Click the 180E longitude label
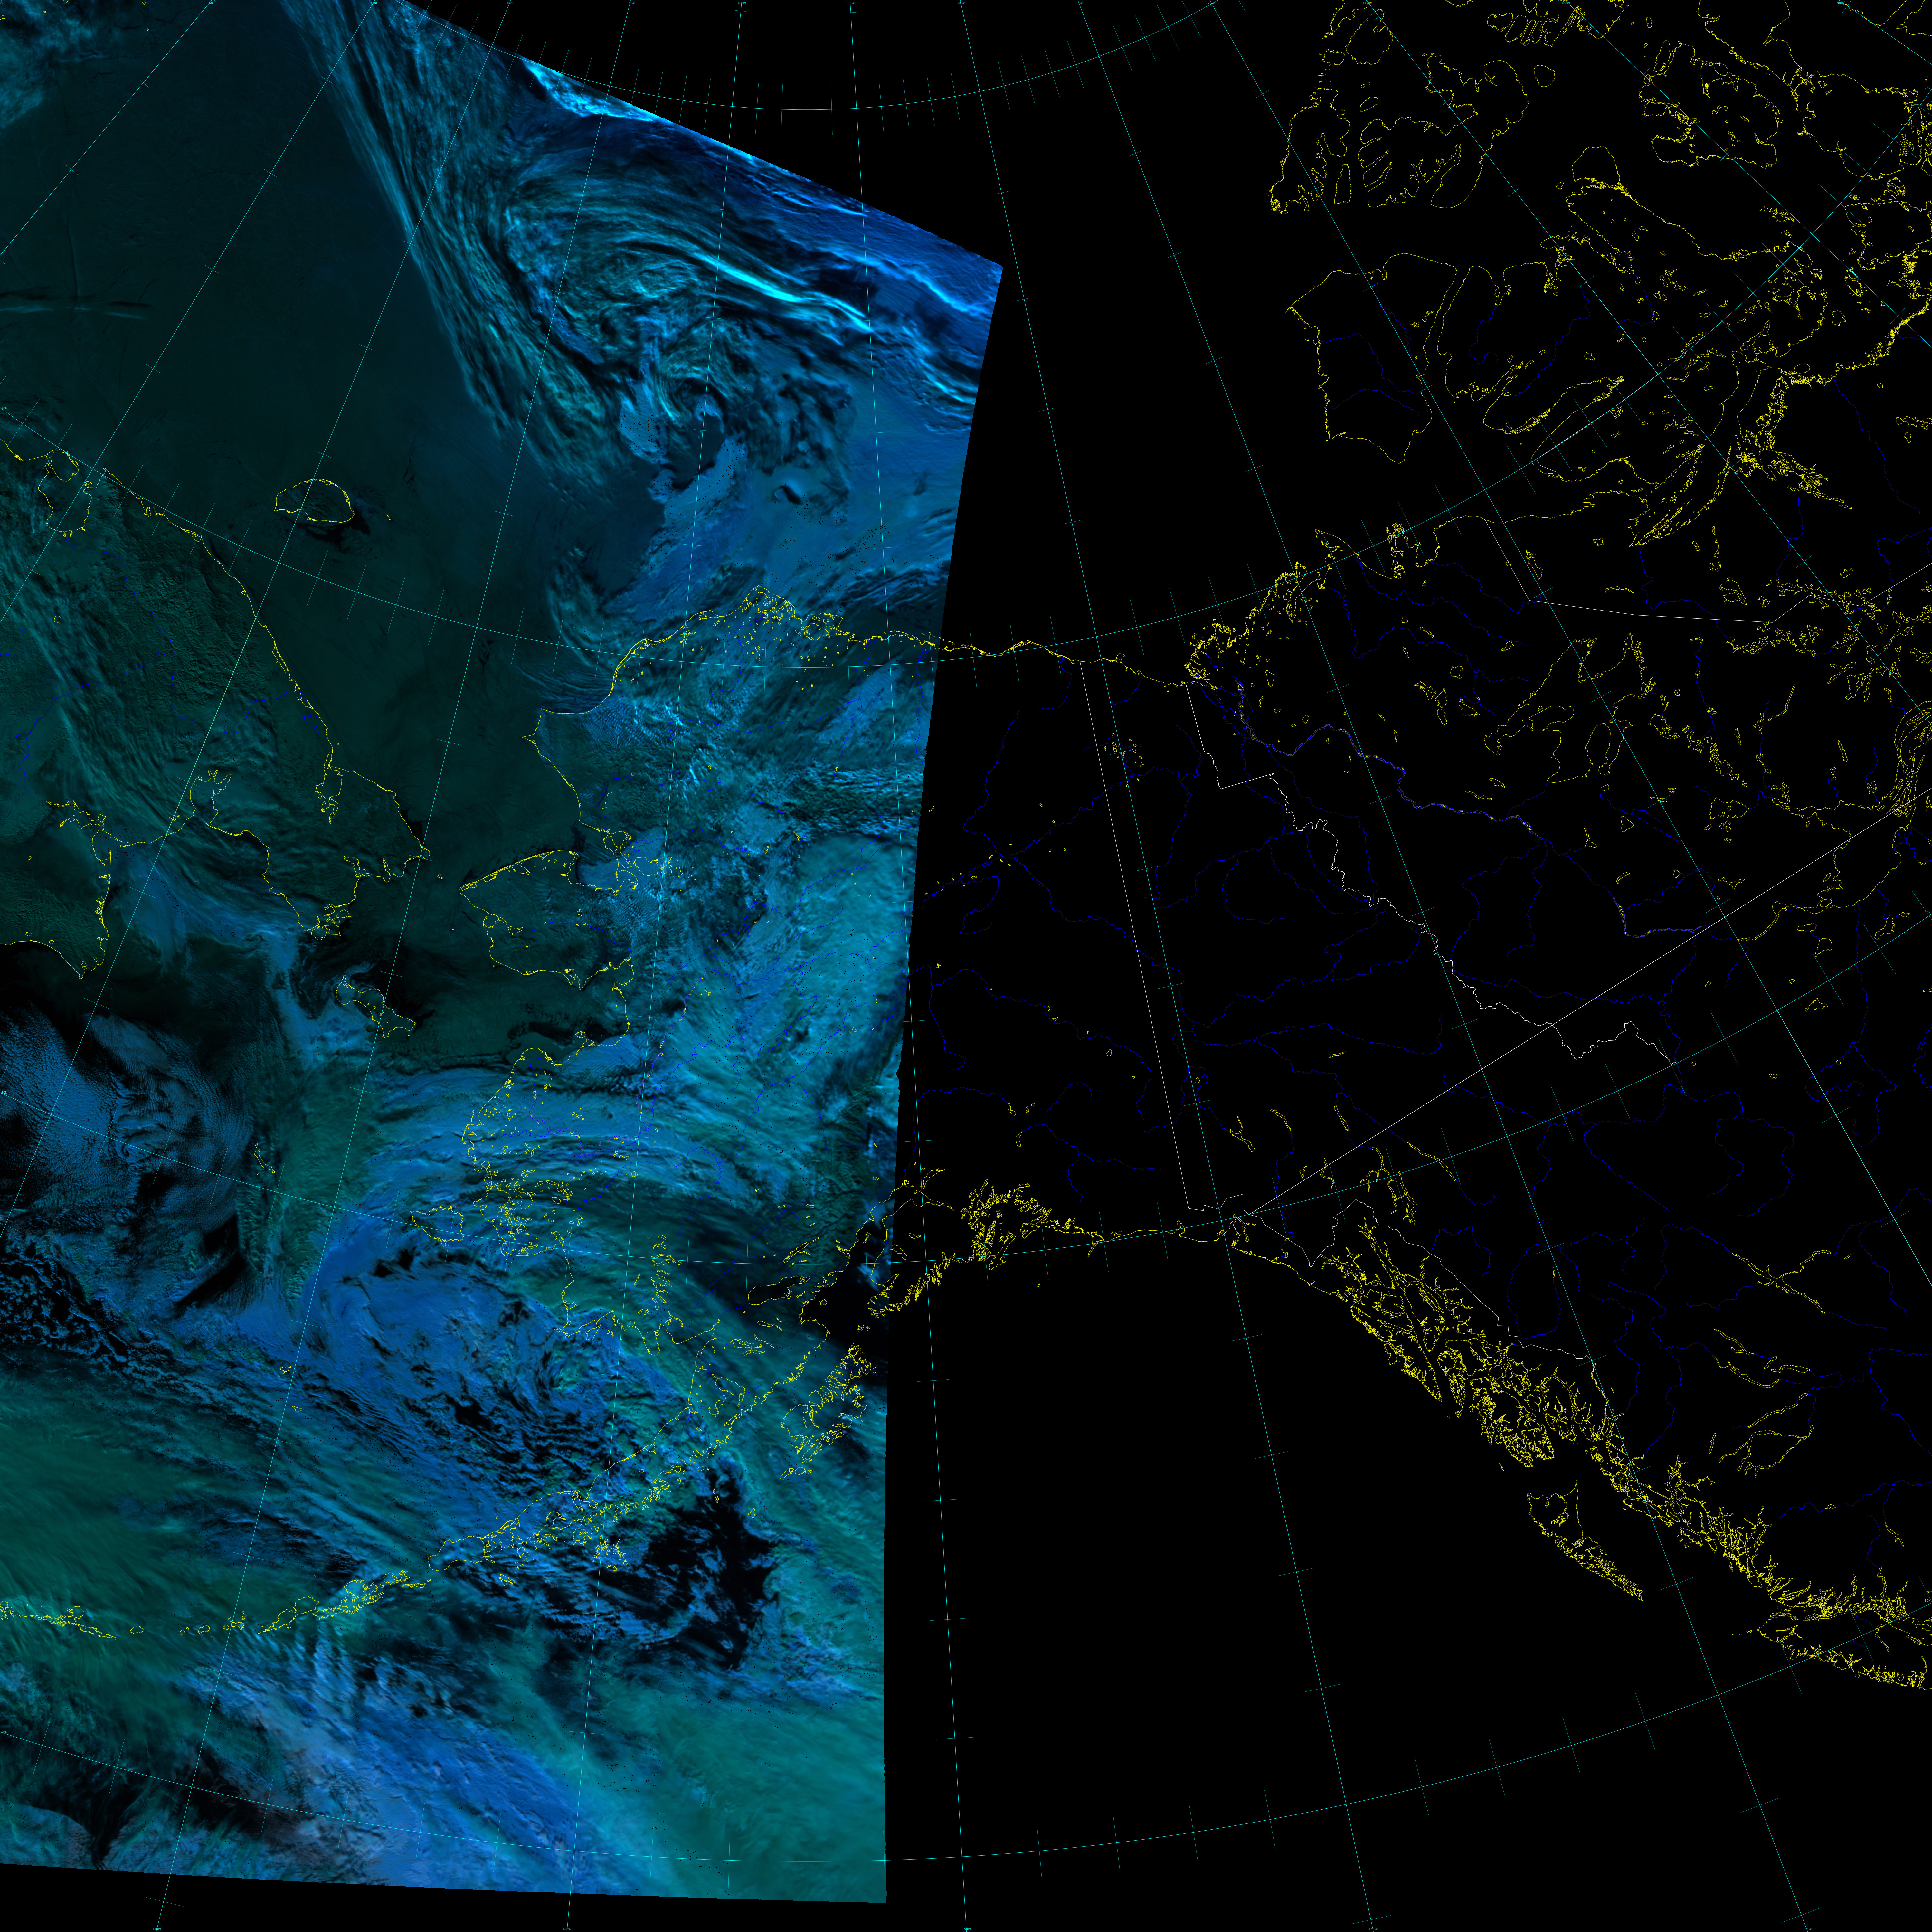Screen dimensions: 1932x1932 coord(510,3)
